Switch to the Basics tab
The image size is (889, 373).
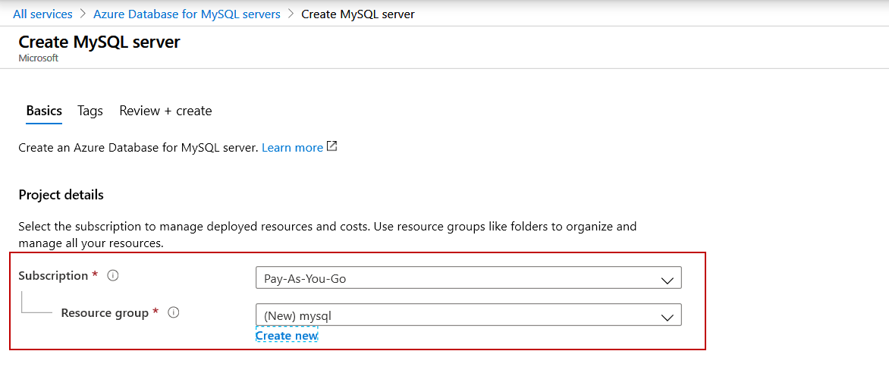(x=44, y=111)
